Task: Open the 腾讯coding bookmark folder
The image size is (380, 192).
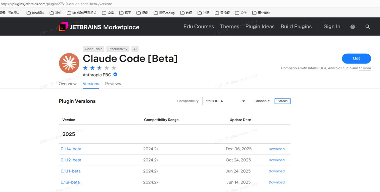Action: coord(164,13)
